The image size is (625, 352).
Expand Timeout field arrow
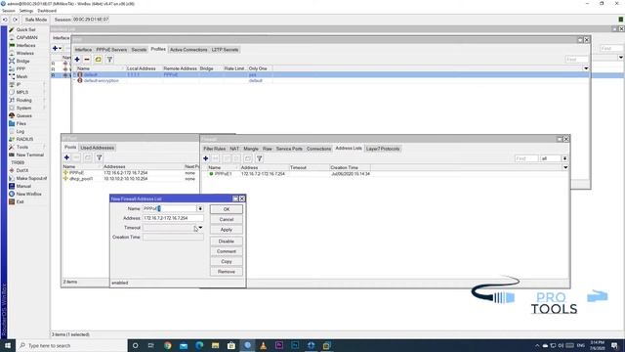coord(200,228)
